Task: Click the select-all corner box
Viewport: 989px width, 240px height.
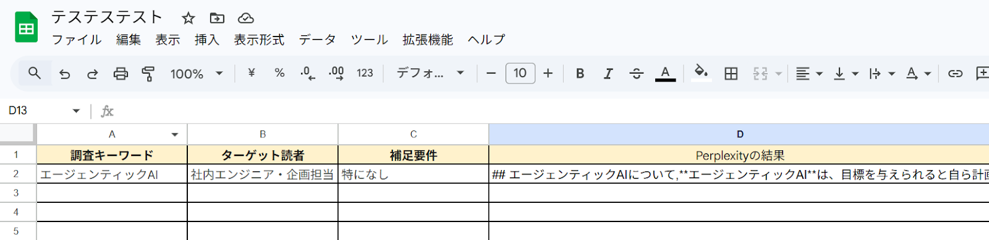Action: pyautogui.click(x=17, y=134)
